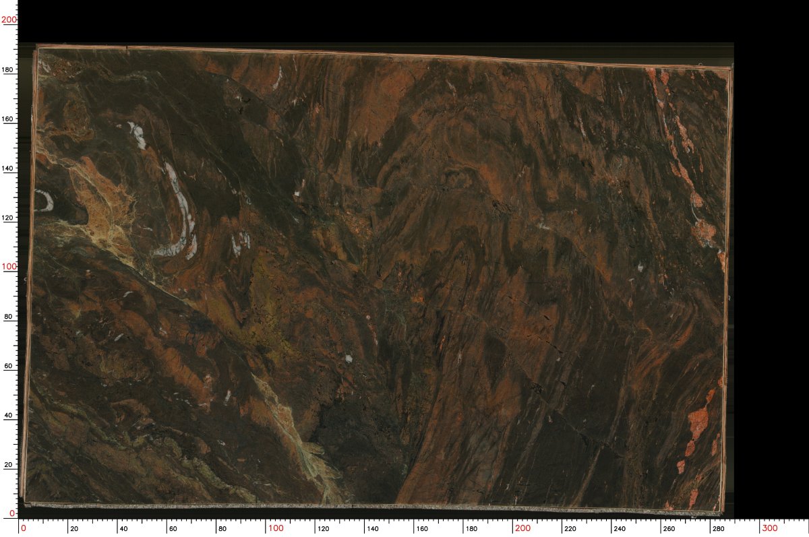Image resolution: width=809 pixels, height=537 pixels.
Task: Click the 40 mark on vertical ruler
Action: [x=9, y=415]
